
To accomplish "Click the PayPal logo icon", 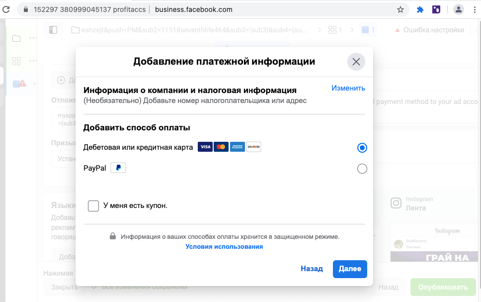I will click(x=118, y=168).
